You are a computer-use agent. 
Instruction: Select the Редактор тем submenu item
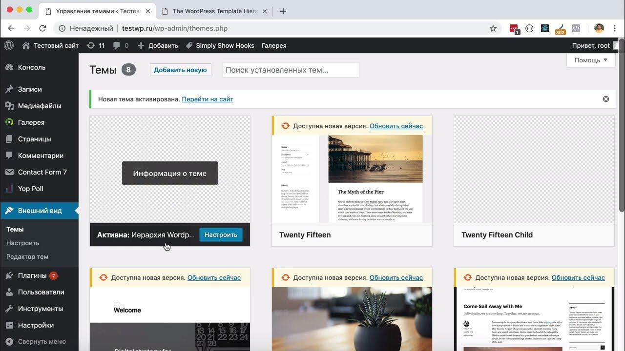pos(27,256)
